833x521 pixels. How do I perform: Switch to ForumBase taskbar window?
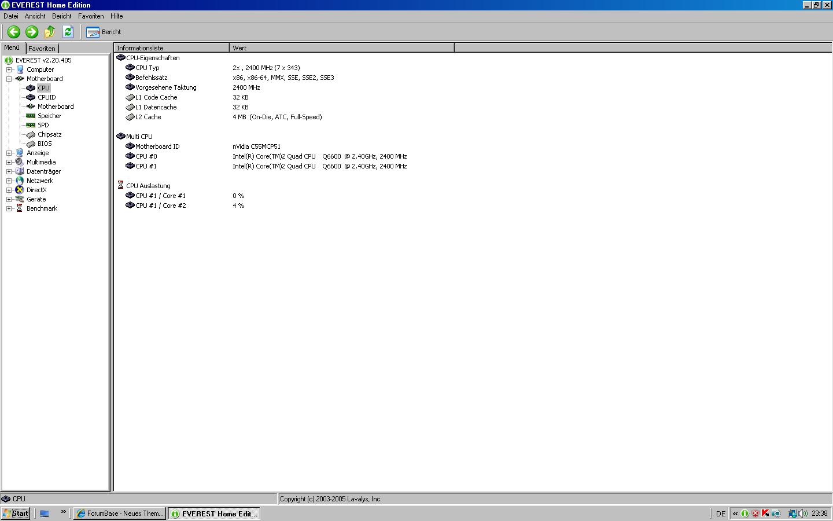120,513
